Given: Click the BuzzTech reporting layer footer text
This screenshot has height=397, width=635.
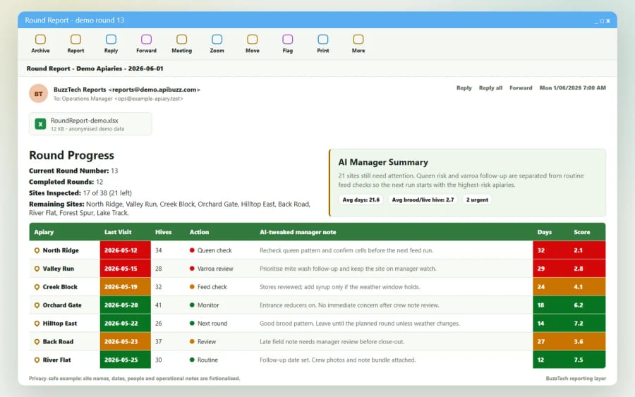Looking at the screenshot, I should [x=576, y=379].
